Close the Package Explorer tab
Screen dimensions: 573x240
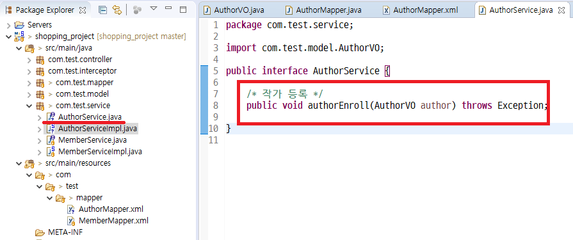point(83,10)
